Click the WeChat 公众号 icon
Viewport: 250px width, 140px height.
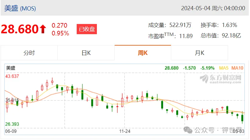click(x=188, y=130)
